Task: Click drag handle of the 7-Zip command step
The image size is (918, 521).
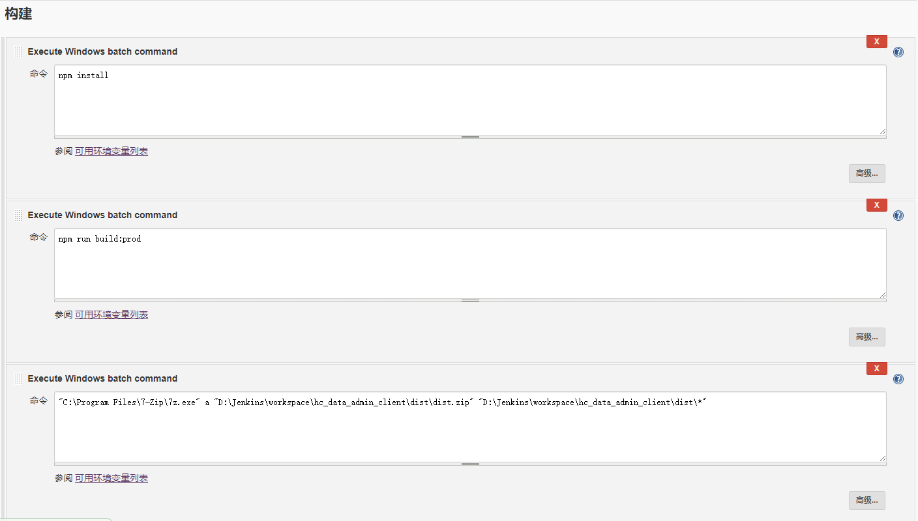Action: pyautogui.click(x=19, y=379)
